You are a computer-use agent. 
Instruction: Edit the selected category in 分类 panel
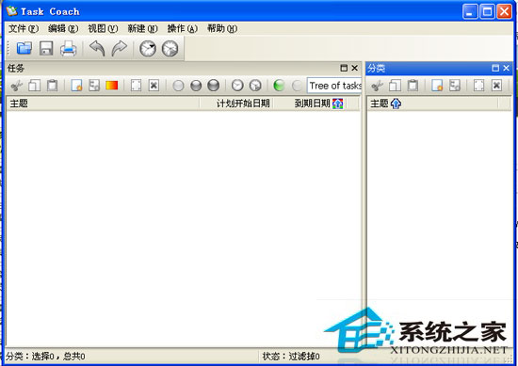point(479,86)
